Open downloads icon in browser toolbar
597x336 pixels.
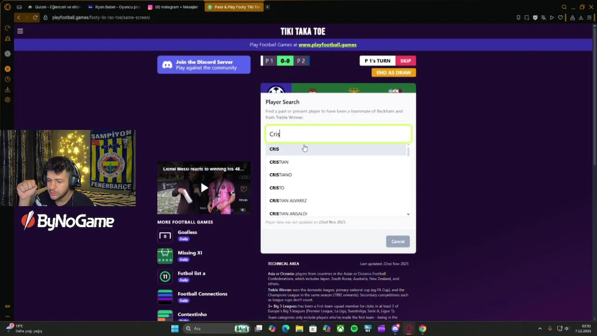pyautogui.click(x=581, y=18)
